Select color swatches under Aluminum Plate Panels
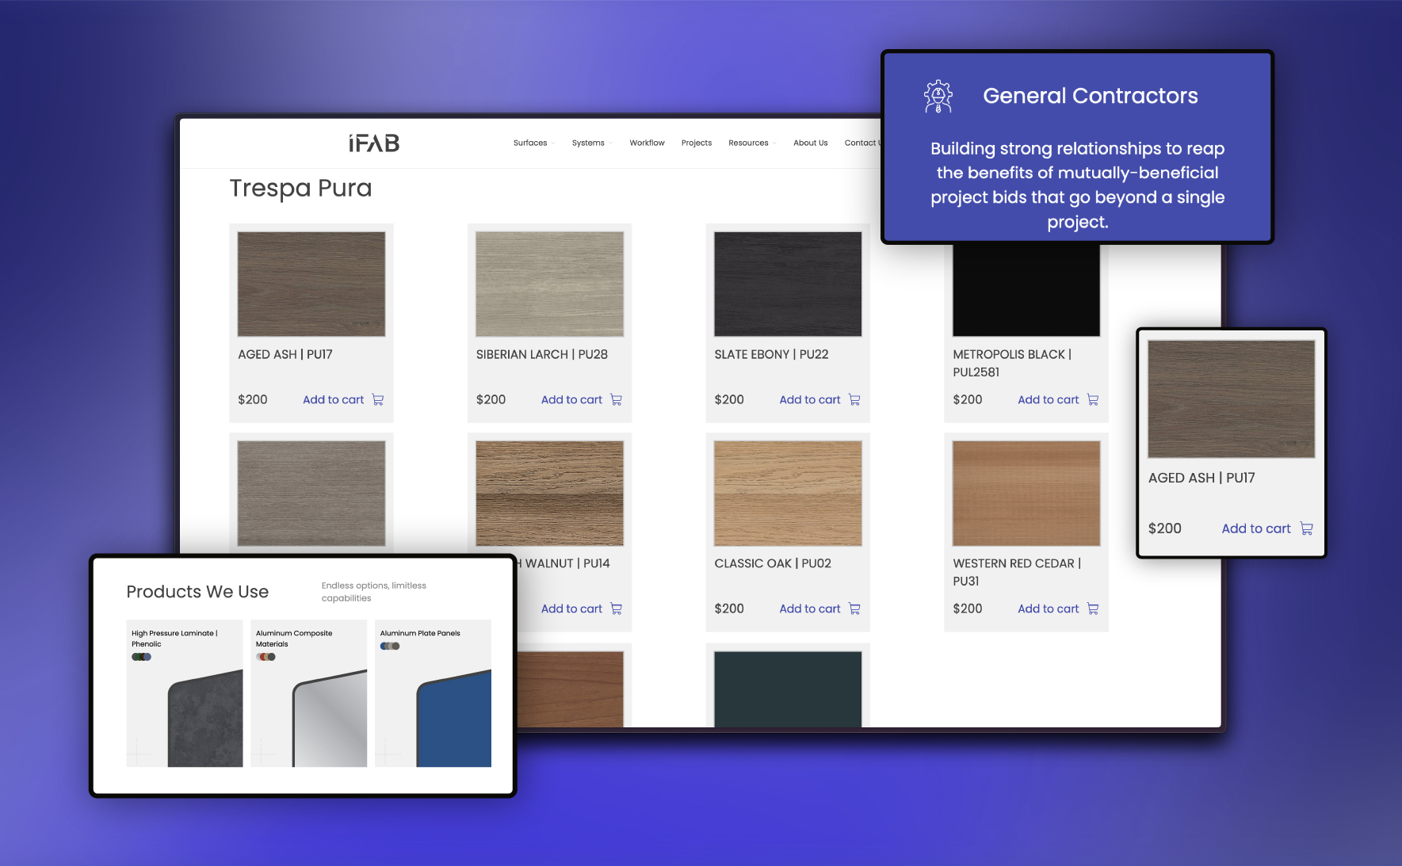The width and height of the screenshot is (1402, 866). [x=390, y=646]
